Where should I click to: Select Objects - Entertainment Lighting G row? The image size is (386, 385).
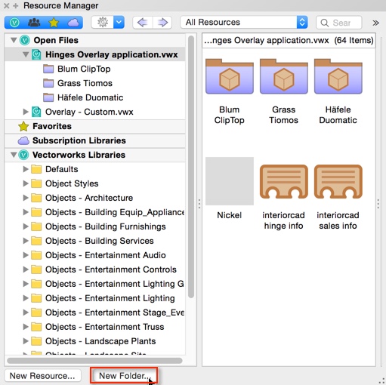tap(94, 284)
